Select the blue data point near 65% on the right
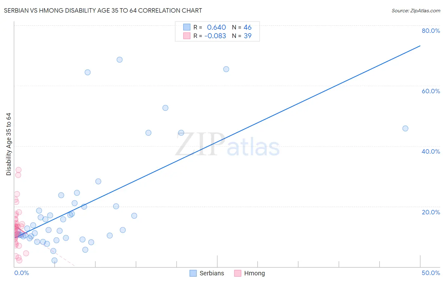Viewport: 444px width, 282px height. [x=226, y=69]
